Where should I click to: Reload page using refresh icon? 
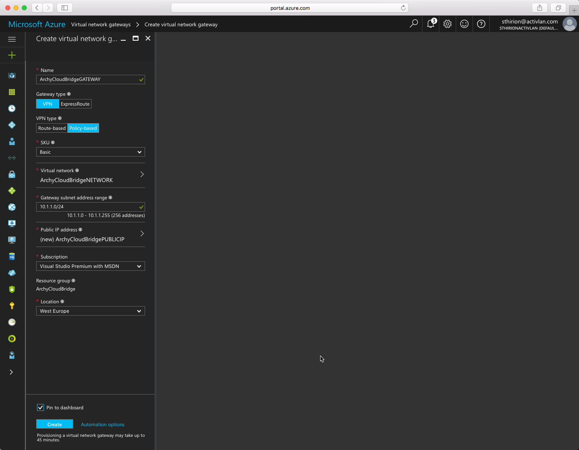click(403, 8)
